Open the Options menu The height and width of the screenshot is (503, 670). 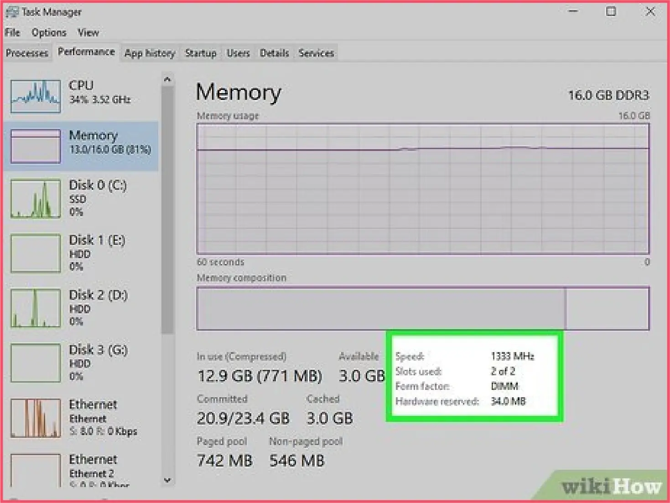[x=49, y=32]
